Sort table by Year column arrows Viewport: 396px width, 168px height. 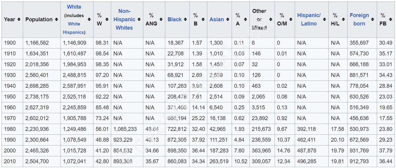coord(19,19)
